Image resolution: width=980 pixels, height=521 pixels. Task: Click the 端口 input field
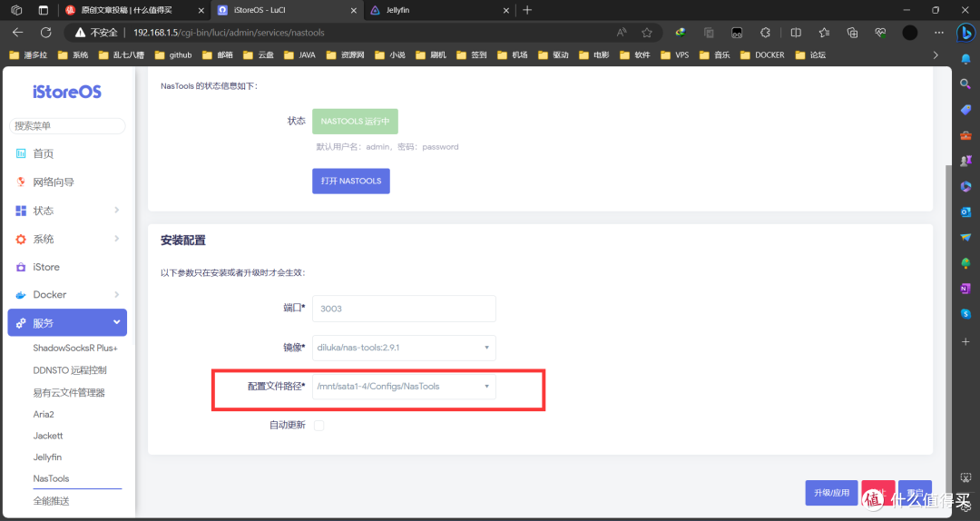(404, 309)
